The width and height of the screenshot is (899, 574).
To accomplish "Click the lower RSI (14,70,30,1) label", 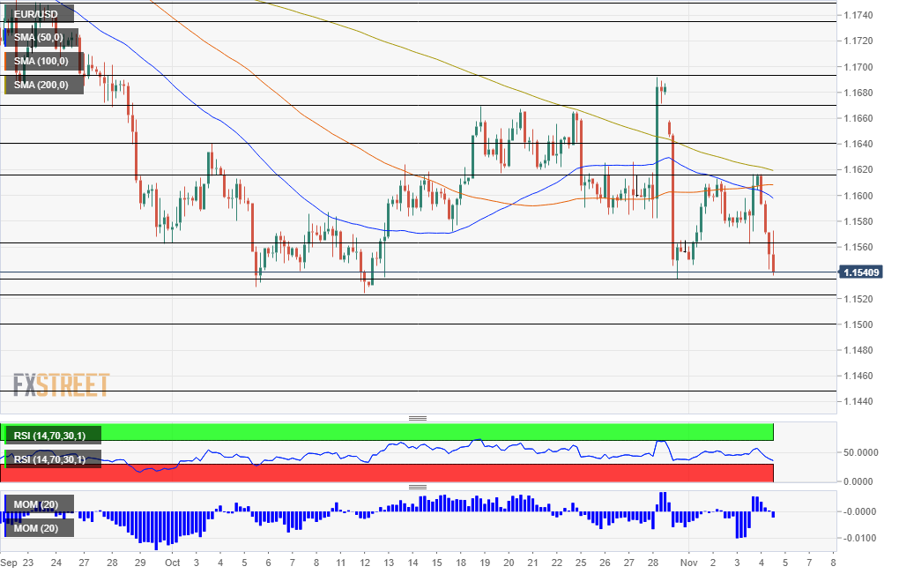I will (50, 459).
